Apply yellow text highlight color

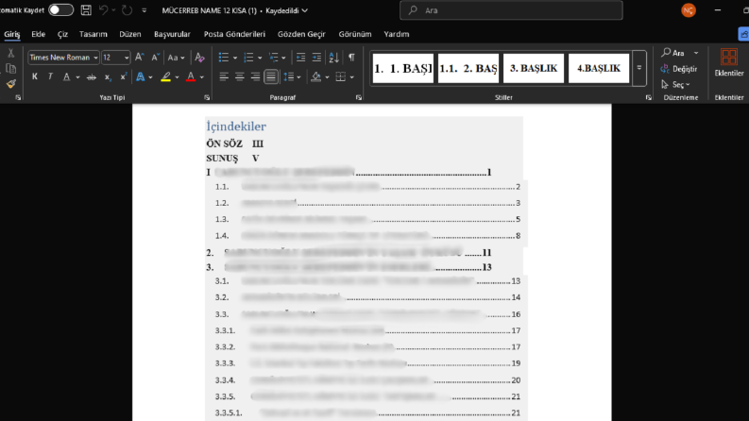pos(165,76)
